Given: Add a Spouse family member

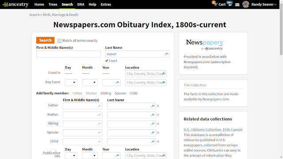Looking at the screenshot, I should pyautogui.click(x=120, y=93).
